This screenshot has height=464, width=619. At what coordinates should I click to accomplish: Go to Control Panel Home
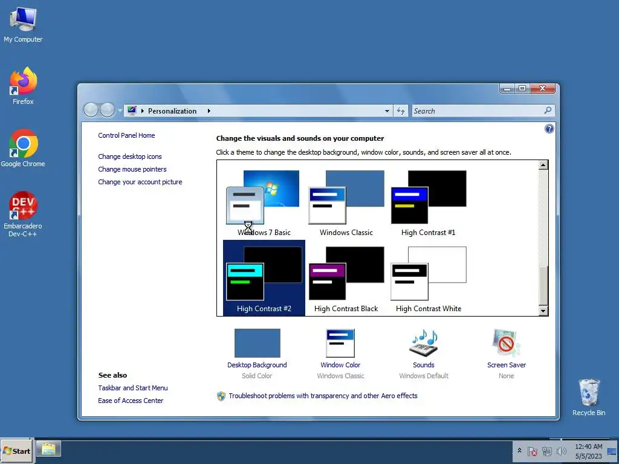[x=126, y=135]
